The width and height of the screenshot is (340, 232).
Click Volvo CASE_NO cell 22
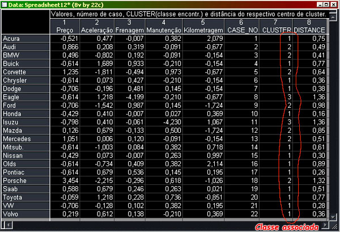pos(242,214)
